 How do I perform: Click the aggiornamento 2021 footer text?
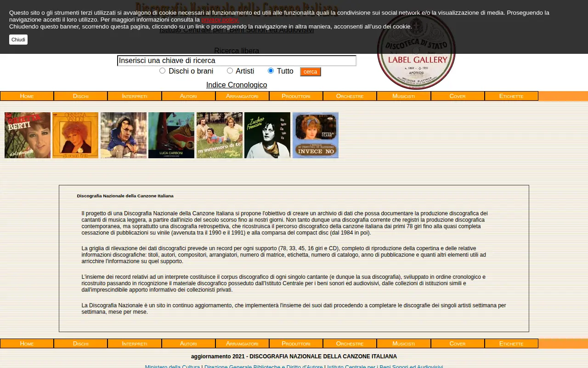click(x=294, y=356)
